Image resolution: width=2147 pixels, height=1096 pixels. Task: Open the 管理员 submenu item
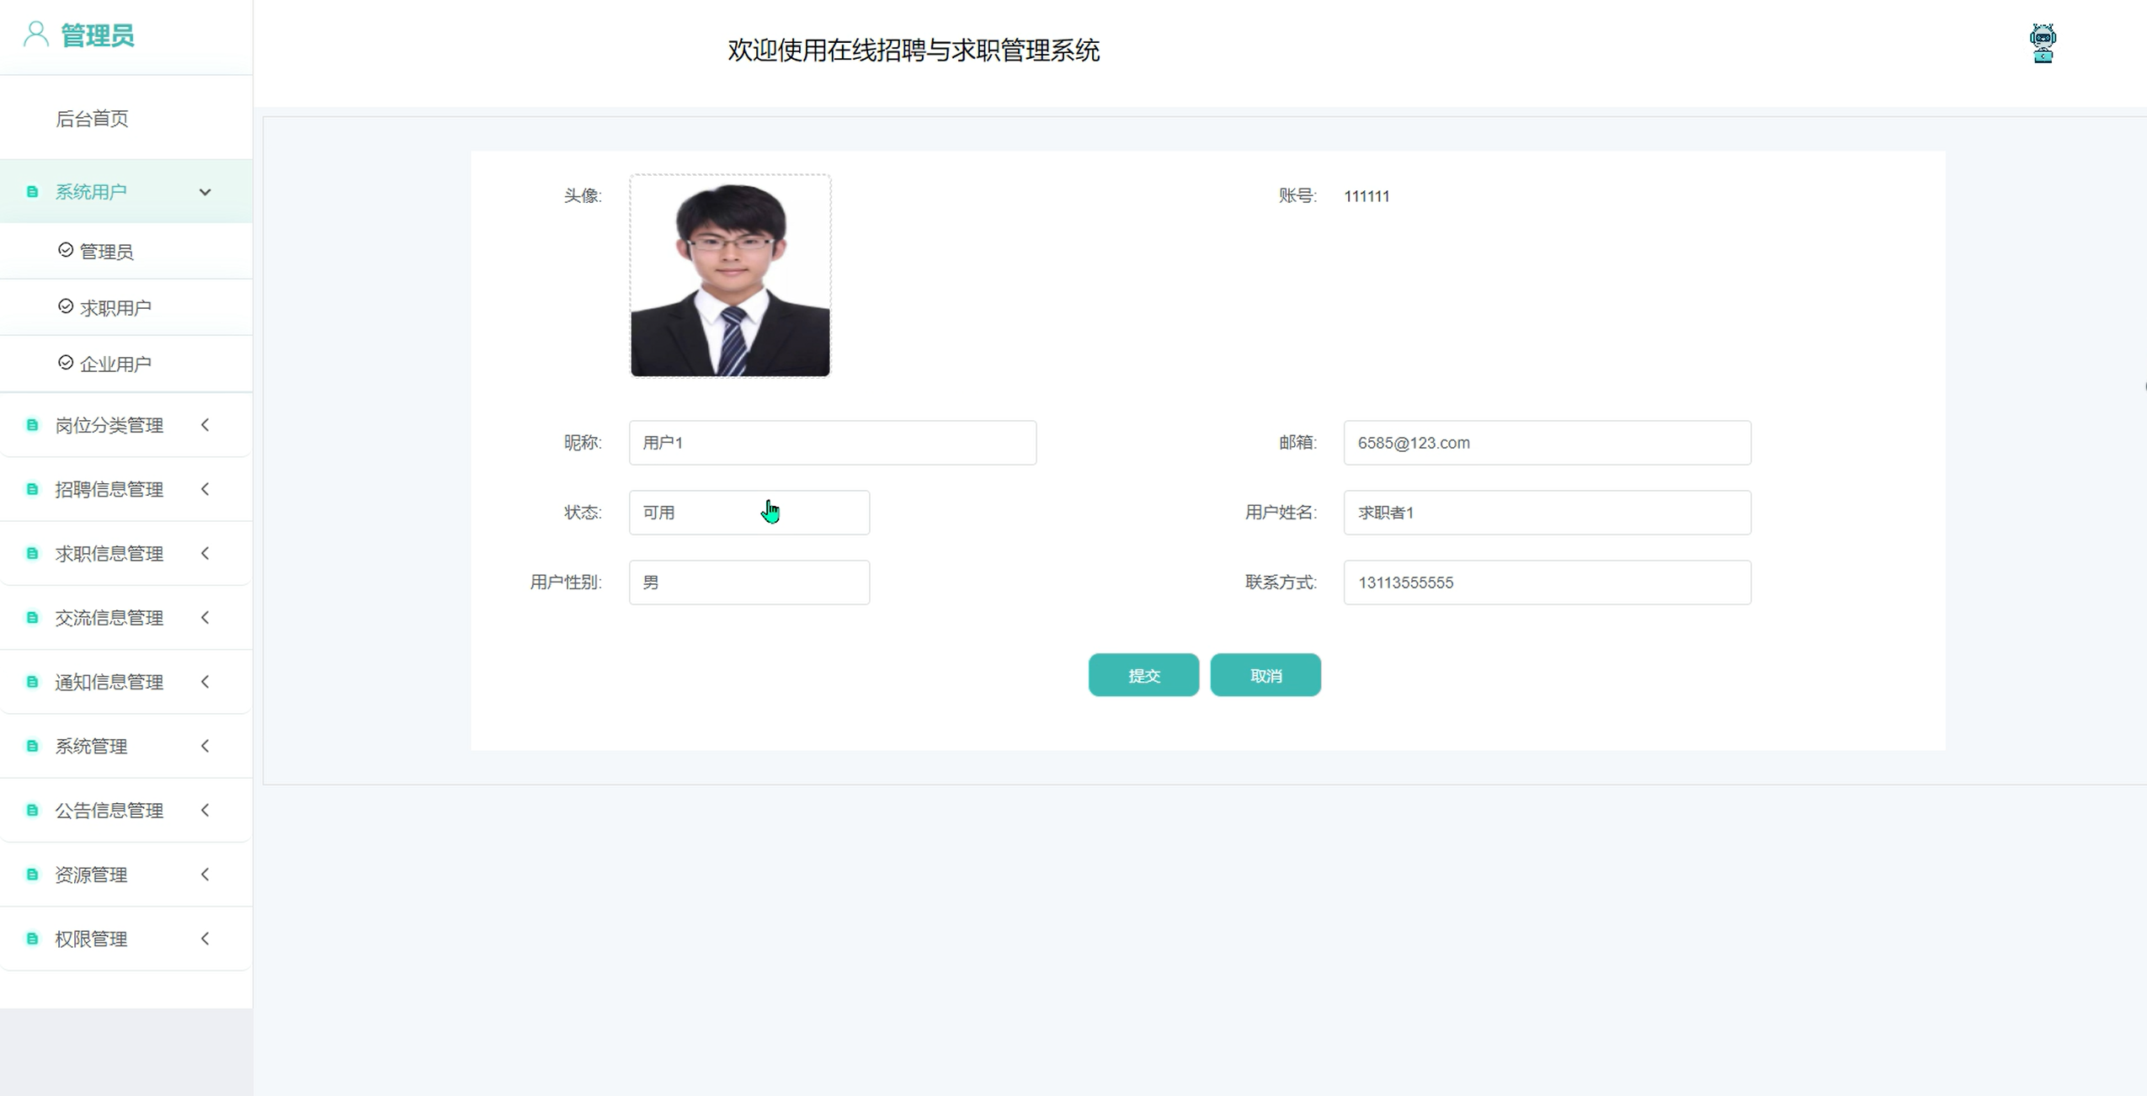(x=106, y=252)
